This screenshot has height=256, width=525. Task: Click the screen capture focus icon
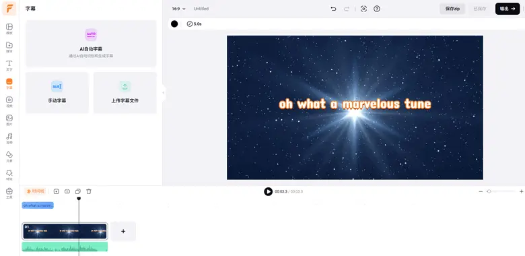(363, 9)
